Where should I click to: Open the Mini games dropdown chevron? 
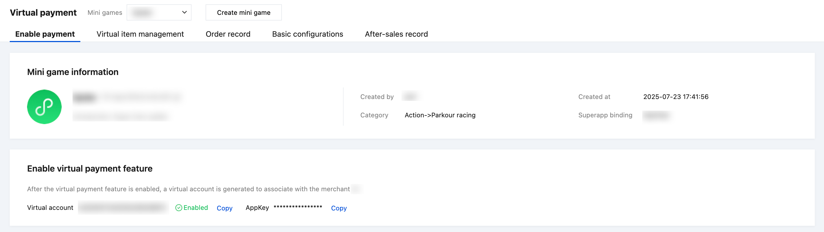coord(184,12)
